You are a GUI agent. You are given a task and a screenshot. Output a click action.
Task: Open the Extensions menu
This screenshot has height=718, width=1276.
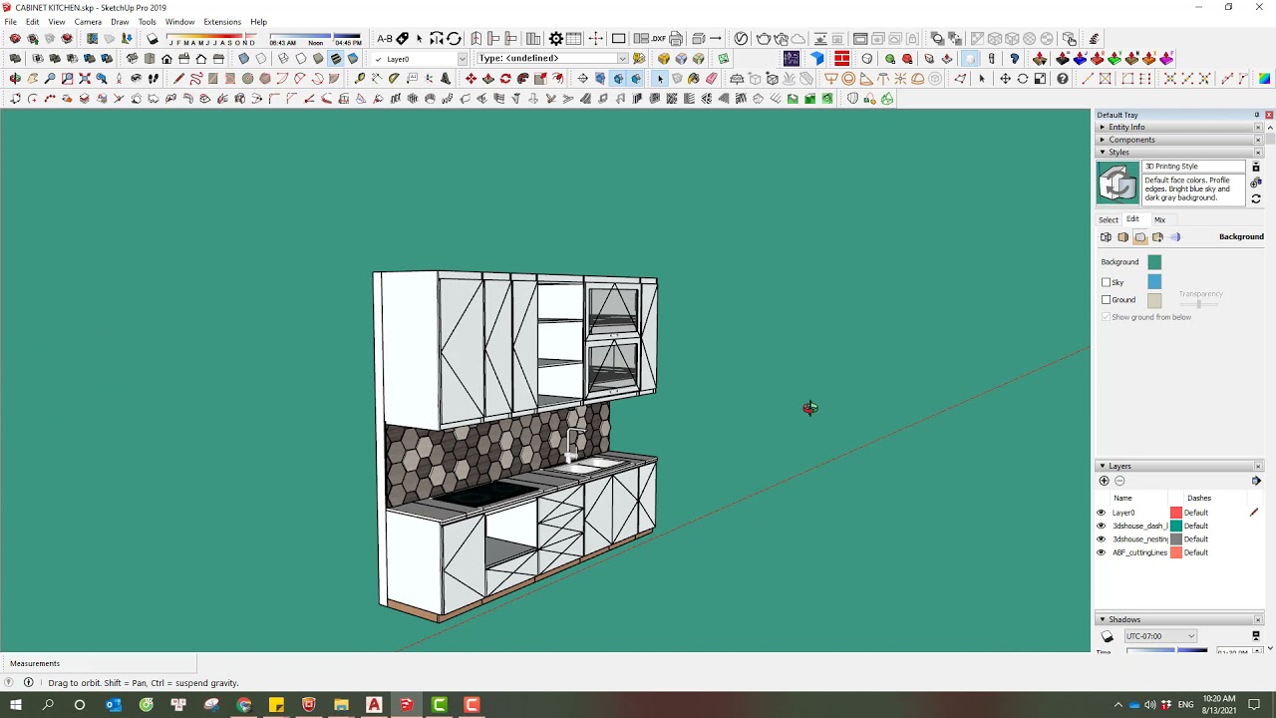pyautogui.click(x=222, y=21)
